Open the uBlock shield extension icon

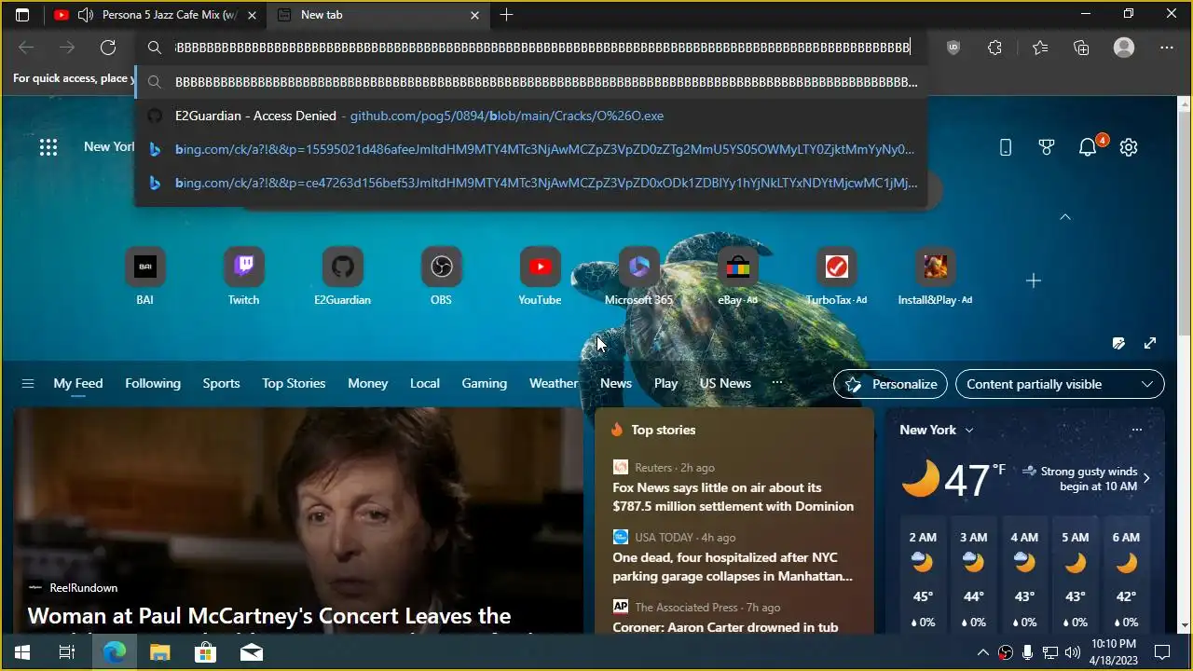click(953, 48)
